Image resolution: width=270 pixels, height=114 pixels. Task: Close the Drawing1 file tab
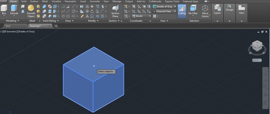49,26
